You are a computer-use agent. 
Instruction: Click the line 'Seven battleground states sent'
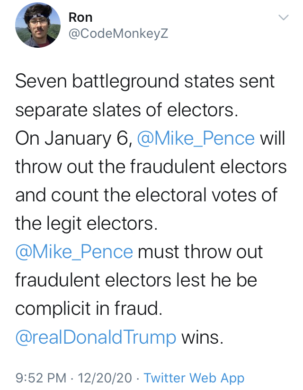(145, 81)
